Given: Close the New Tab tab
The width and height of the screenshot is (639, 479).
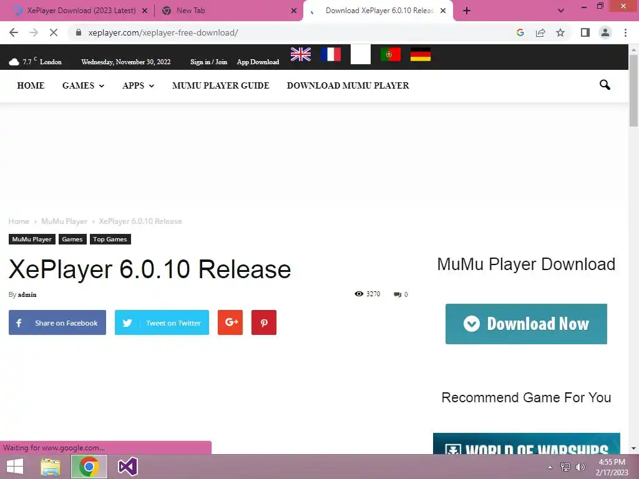Looking at the screenshot, I should (294, 11).
